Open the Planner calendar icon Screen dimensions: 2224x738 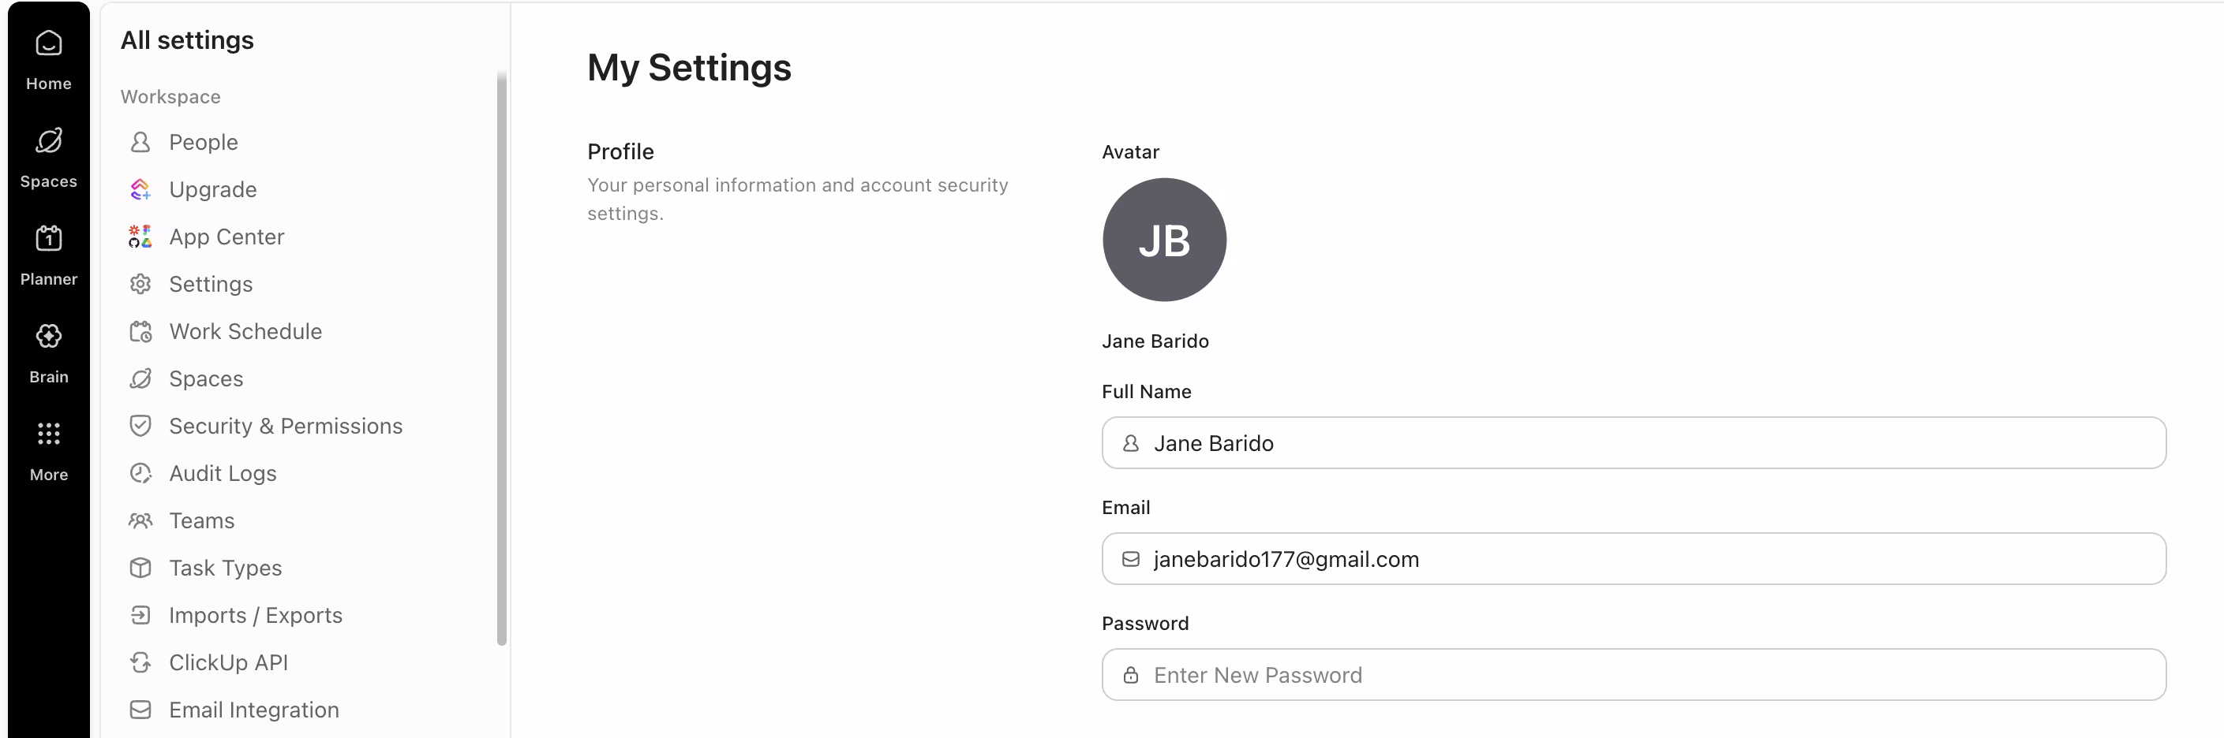pos(48,239)
